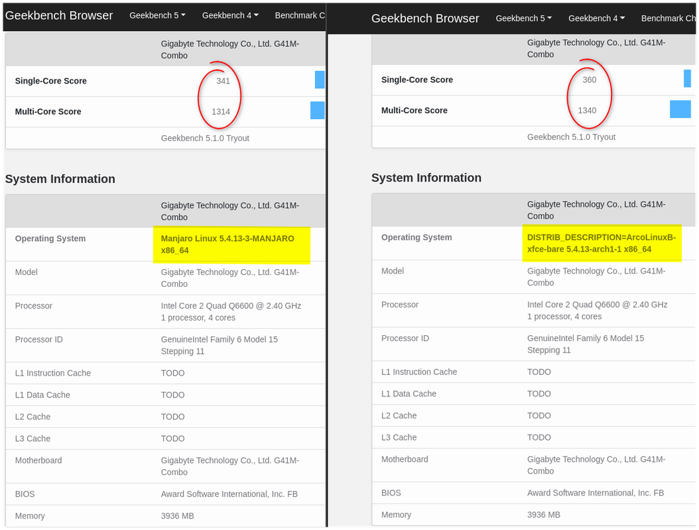Viewport: 699px width, 530px height.
Task: Click ArcoLinuxB-xfce-bare operating system value
Action: pyautogui.click(x=602, y=243)
